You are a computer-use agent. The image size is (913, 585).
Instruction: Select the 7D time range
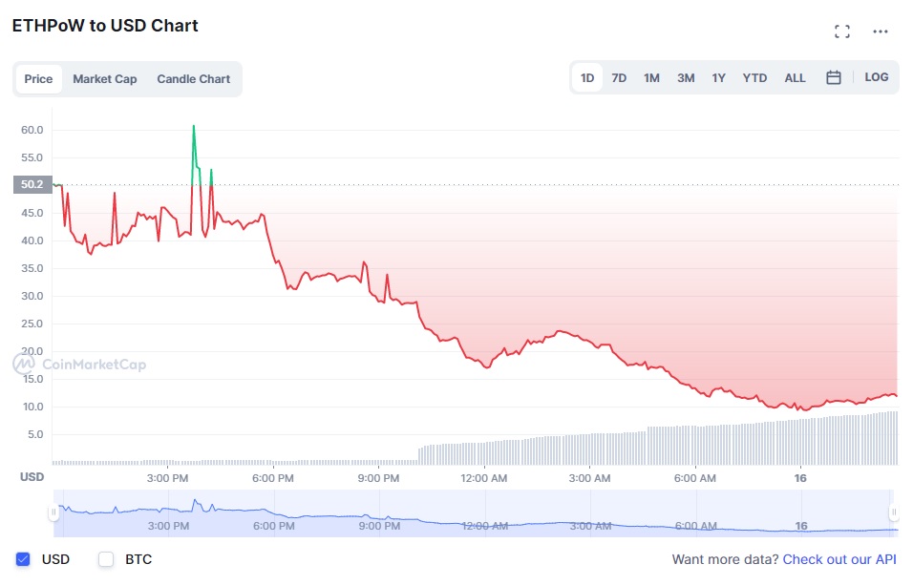(x=619, y=78)
